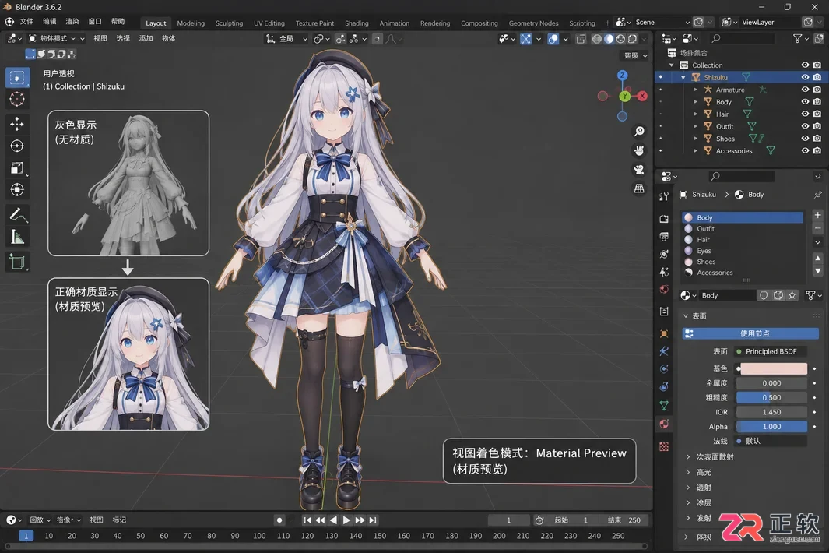The width and height of the screenshot is (829, 553).
Task: Click the red X axis on gizmo
Action: click(x=642, y=96)
